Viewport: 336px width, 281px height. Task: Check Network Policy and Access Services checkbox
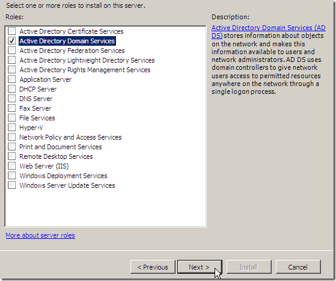pyautogui.click(x=12, y=137)
